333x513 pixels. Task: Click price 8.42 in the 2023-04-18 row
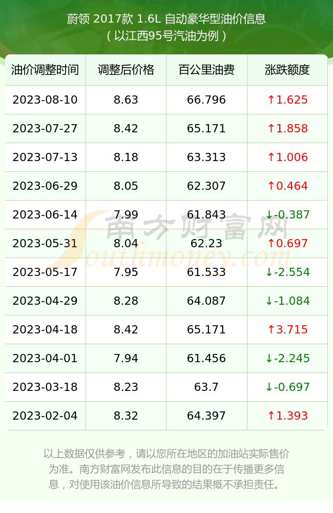click(126, 330)
